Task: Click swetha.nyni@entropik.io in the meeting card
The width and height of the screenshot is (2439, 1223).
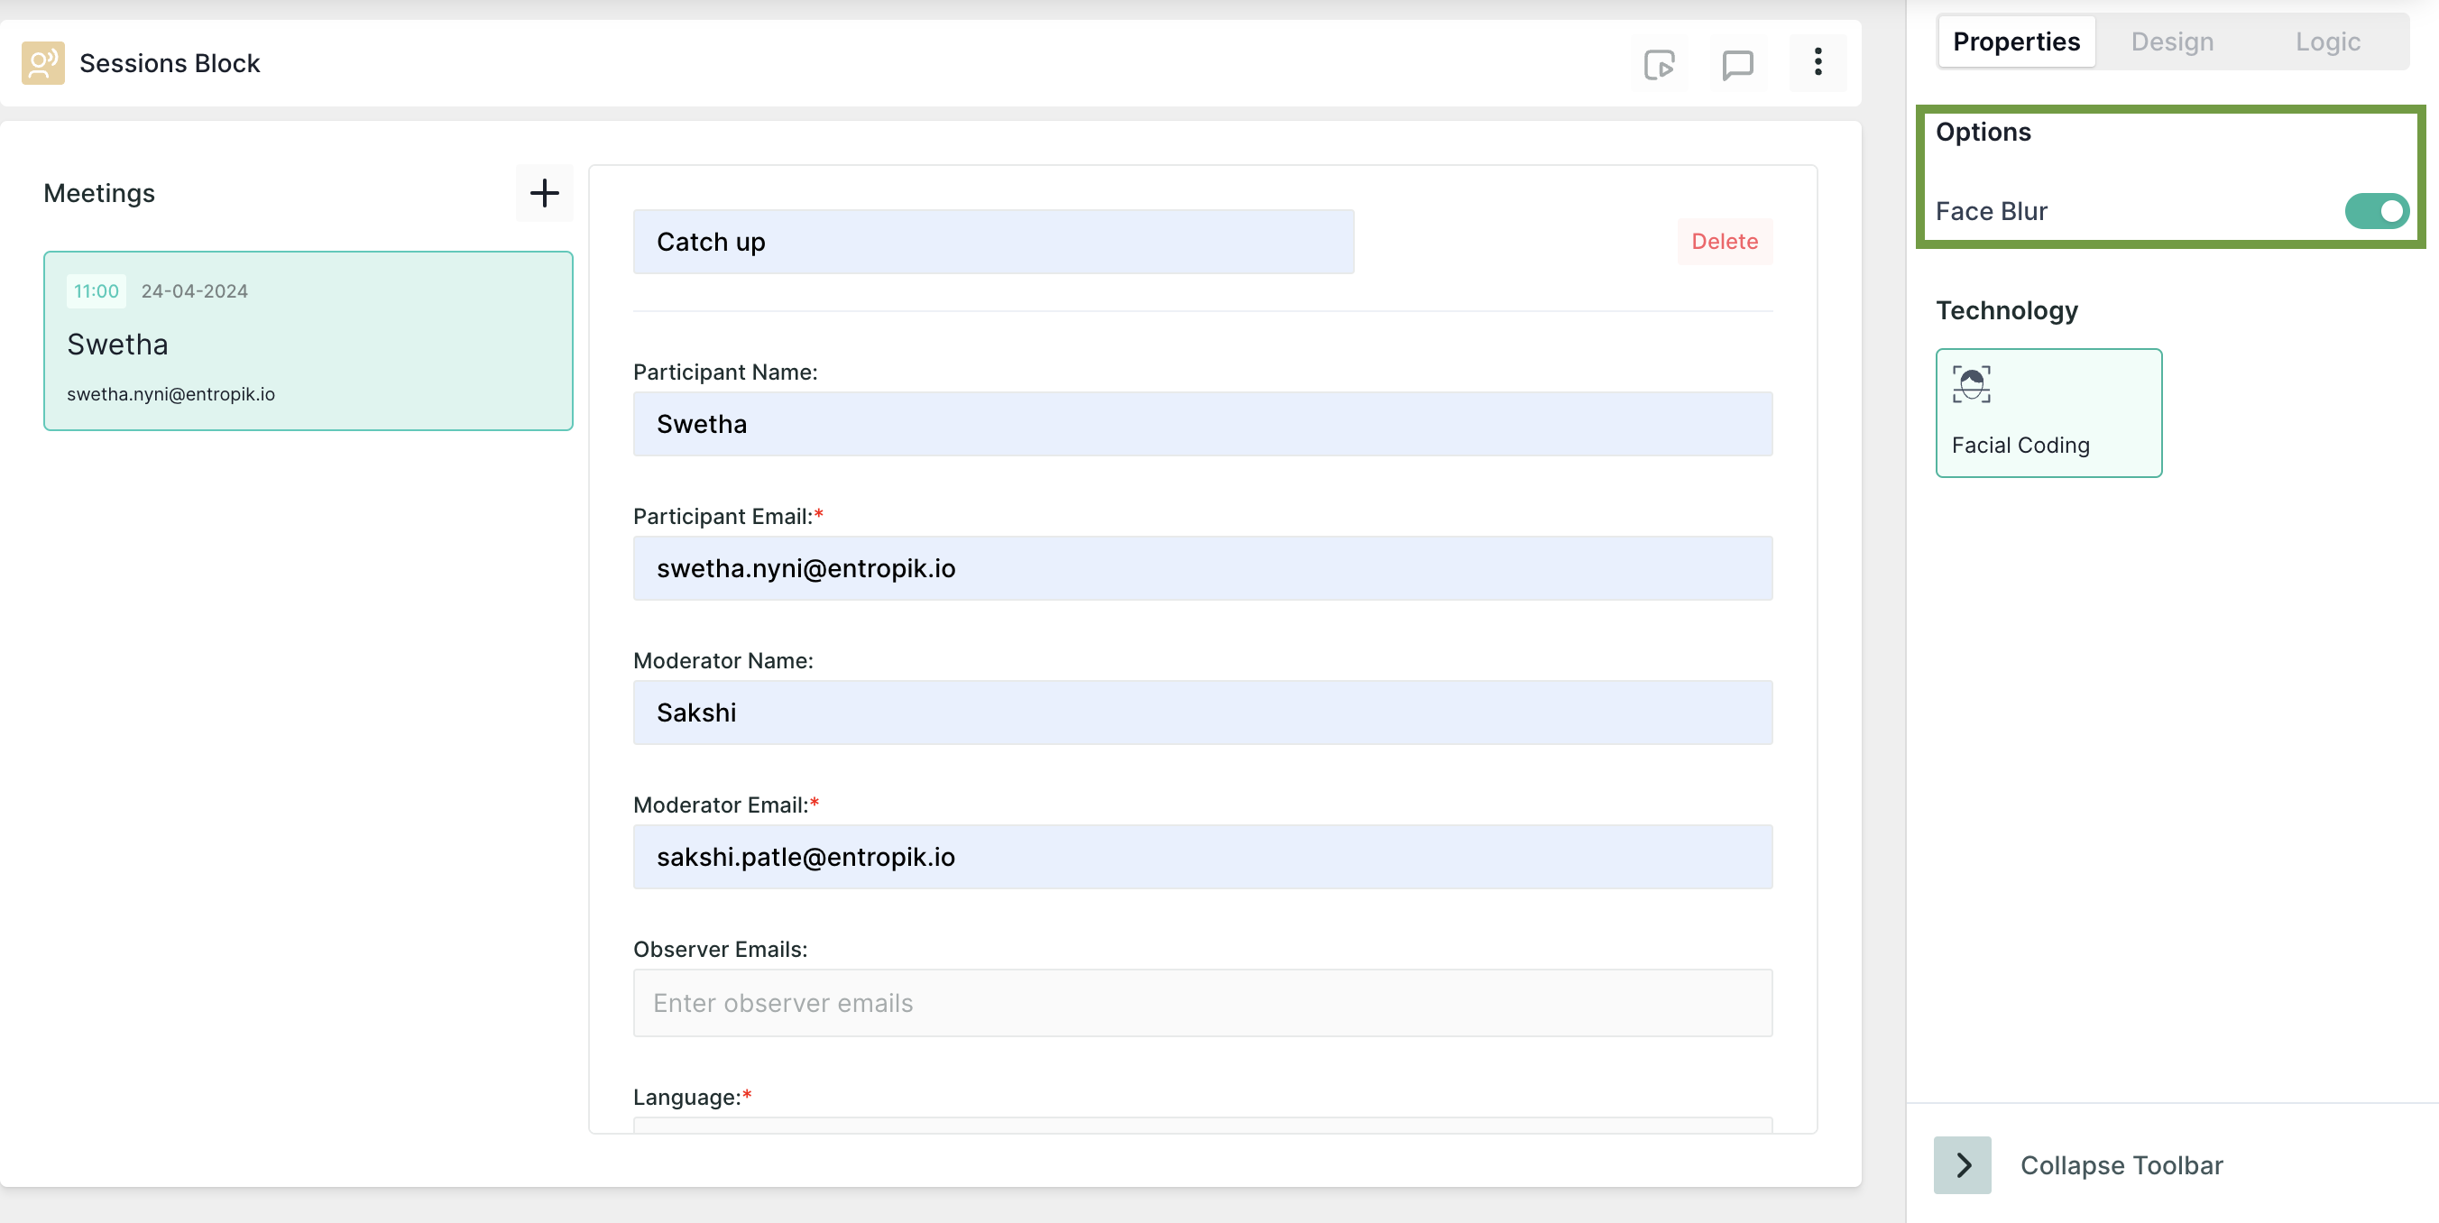Action: coord(171,394)
